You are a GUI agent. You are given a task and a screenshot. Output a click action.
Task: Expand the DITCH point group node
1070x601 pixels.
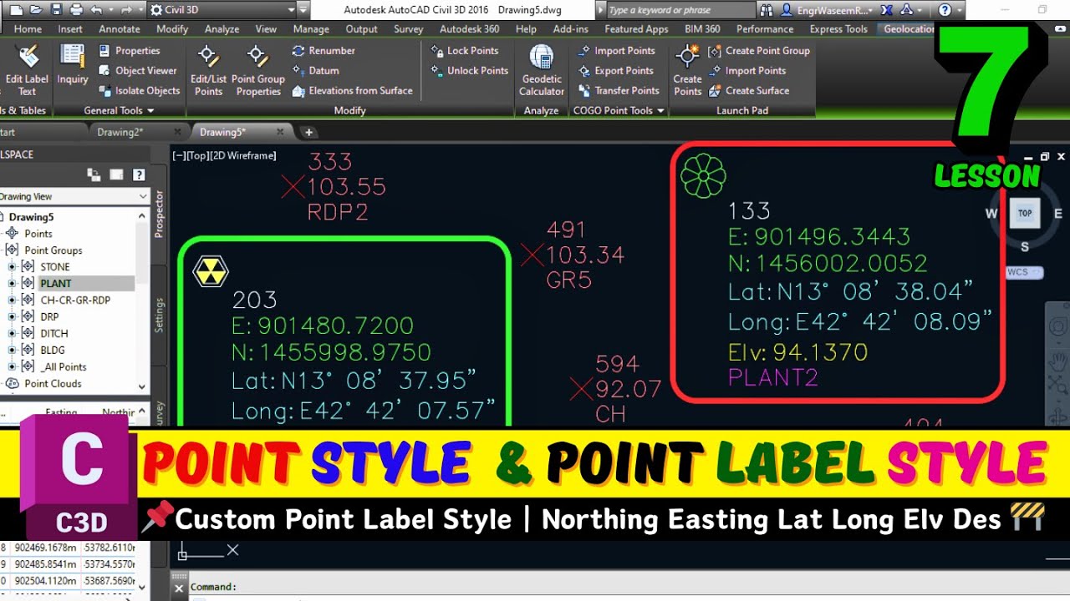click(13, 334)
